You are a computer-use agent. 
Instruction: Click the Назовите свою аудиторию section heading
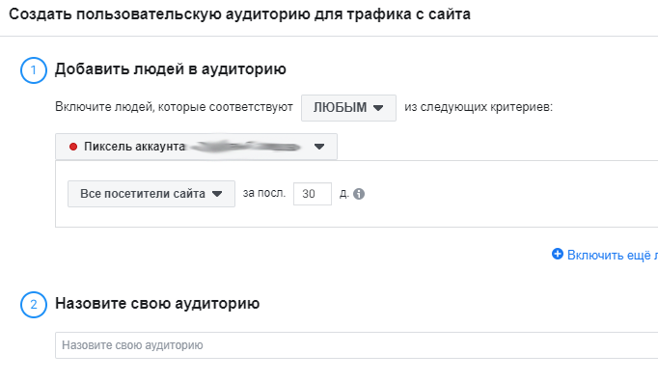[x=157, y=304]
